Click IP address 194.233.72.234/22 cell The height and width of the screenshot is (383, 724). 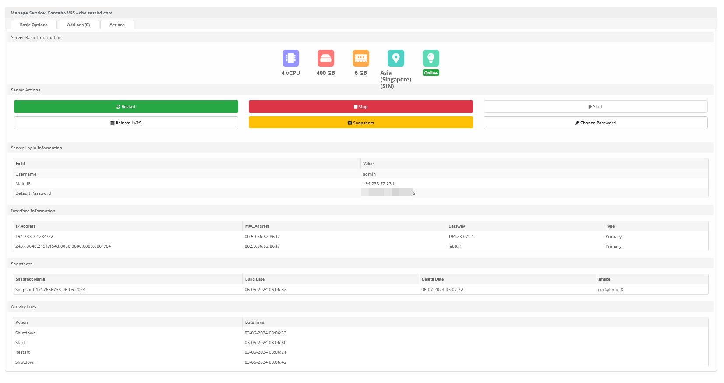coord(34,237)
